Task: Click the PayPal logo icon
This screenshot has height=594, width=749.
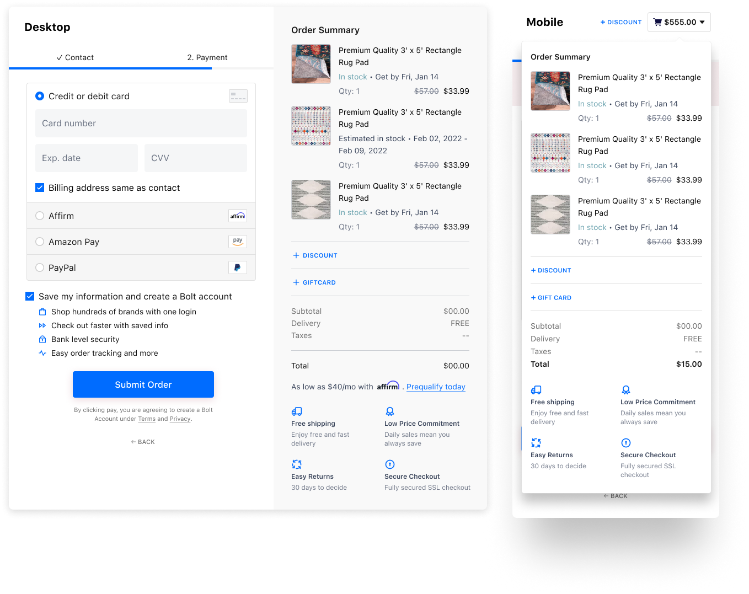Action: click(x=238, y=267)
